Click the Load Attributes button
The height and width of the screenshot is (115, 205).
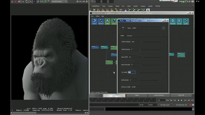coord(159,95)
